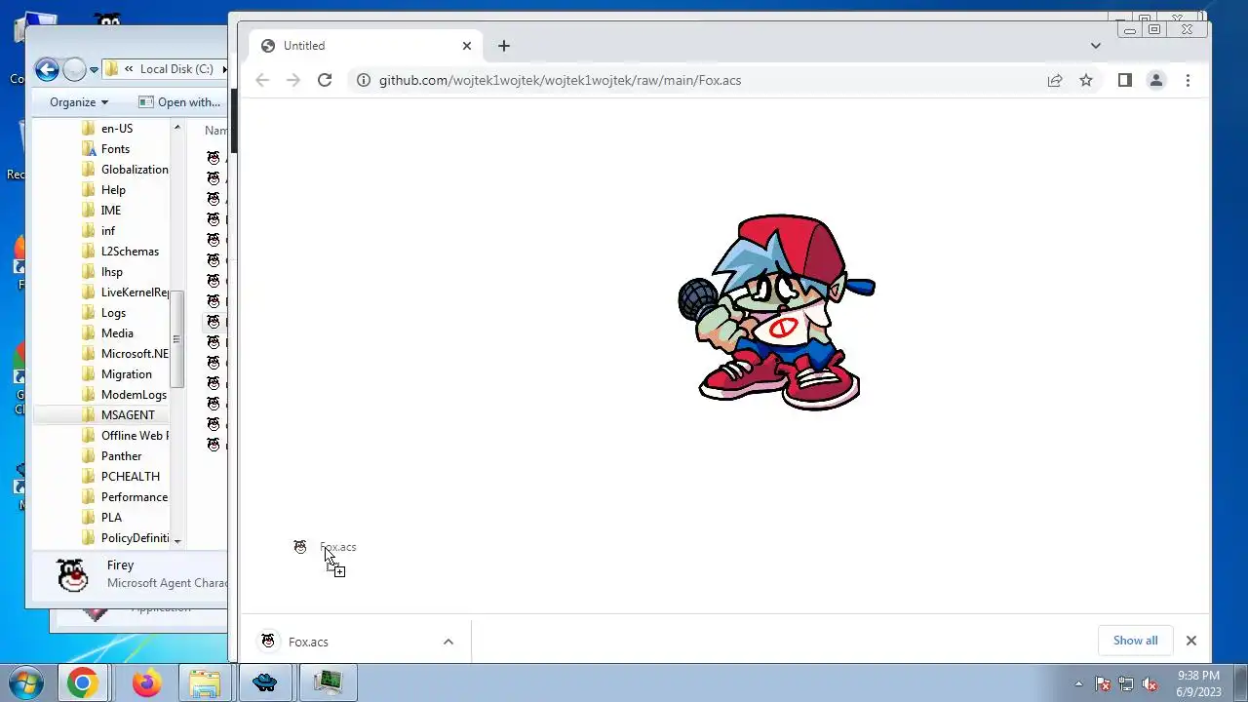The width and height of the screenshot is (1248, 702).
Task: View site information icon in address bar
Action: pos(363,80)
